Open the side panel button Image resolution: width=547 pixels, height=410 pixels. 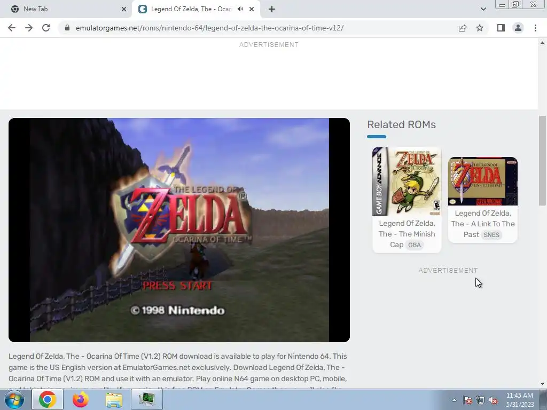coord(501,28)
